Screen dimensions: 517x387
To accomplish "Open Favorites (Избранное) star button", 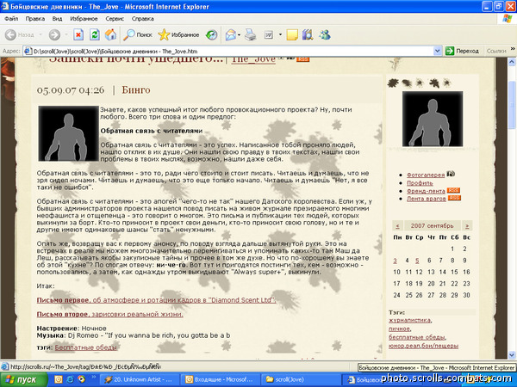I will tap(178, 34).
